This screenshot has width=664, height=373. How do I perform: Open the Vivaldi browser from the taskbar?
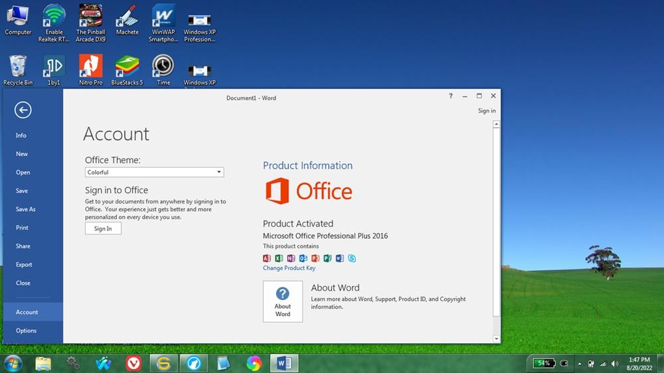click(133, 363)
